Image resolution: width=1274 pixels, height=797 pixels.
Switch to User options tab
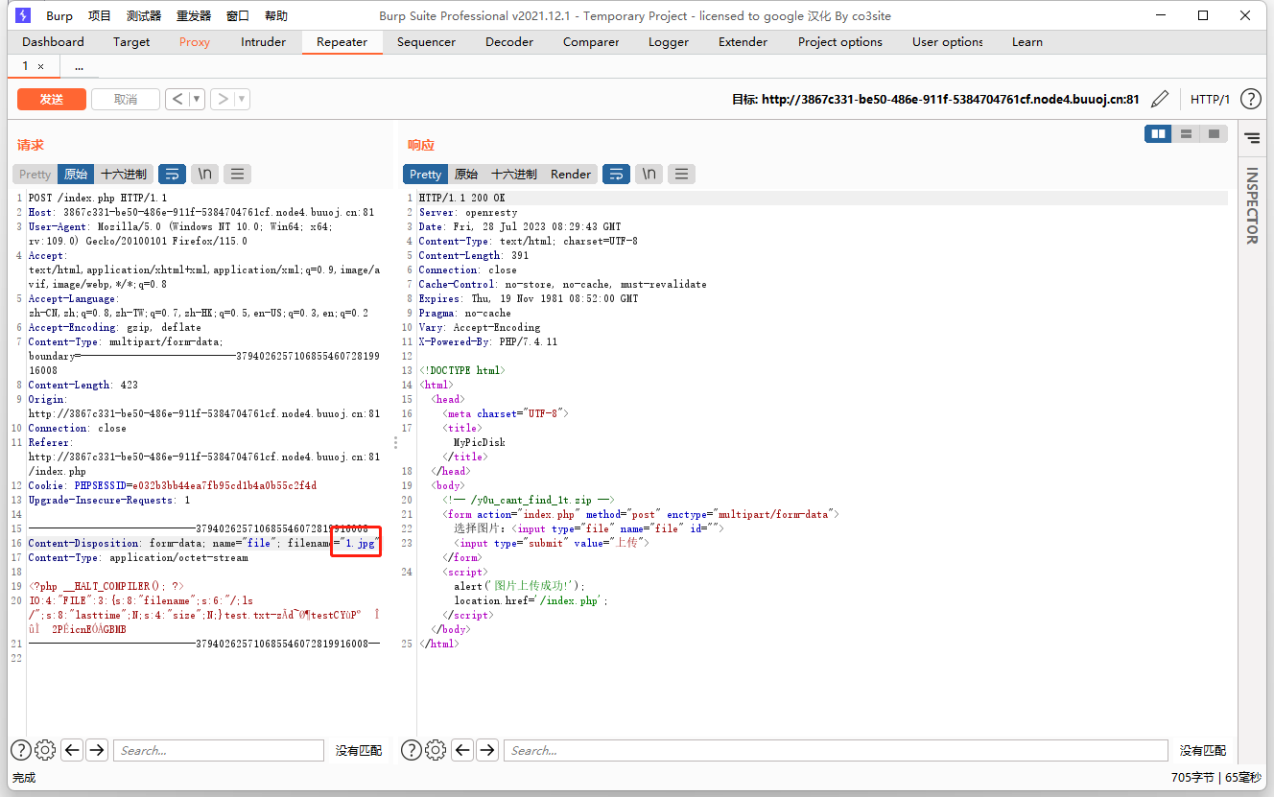948,42
